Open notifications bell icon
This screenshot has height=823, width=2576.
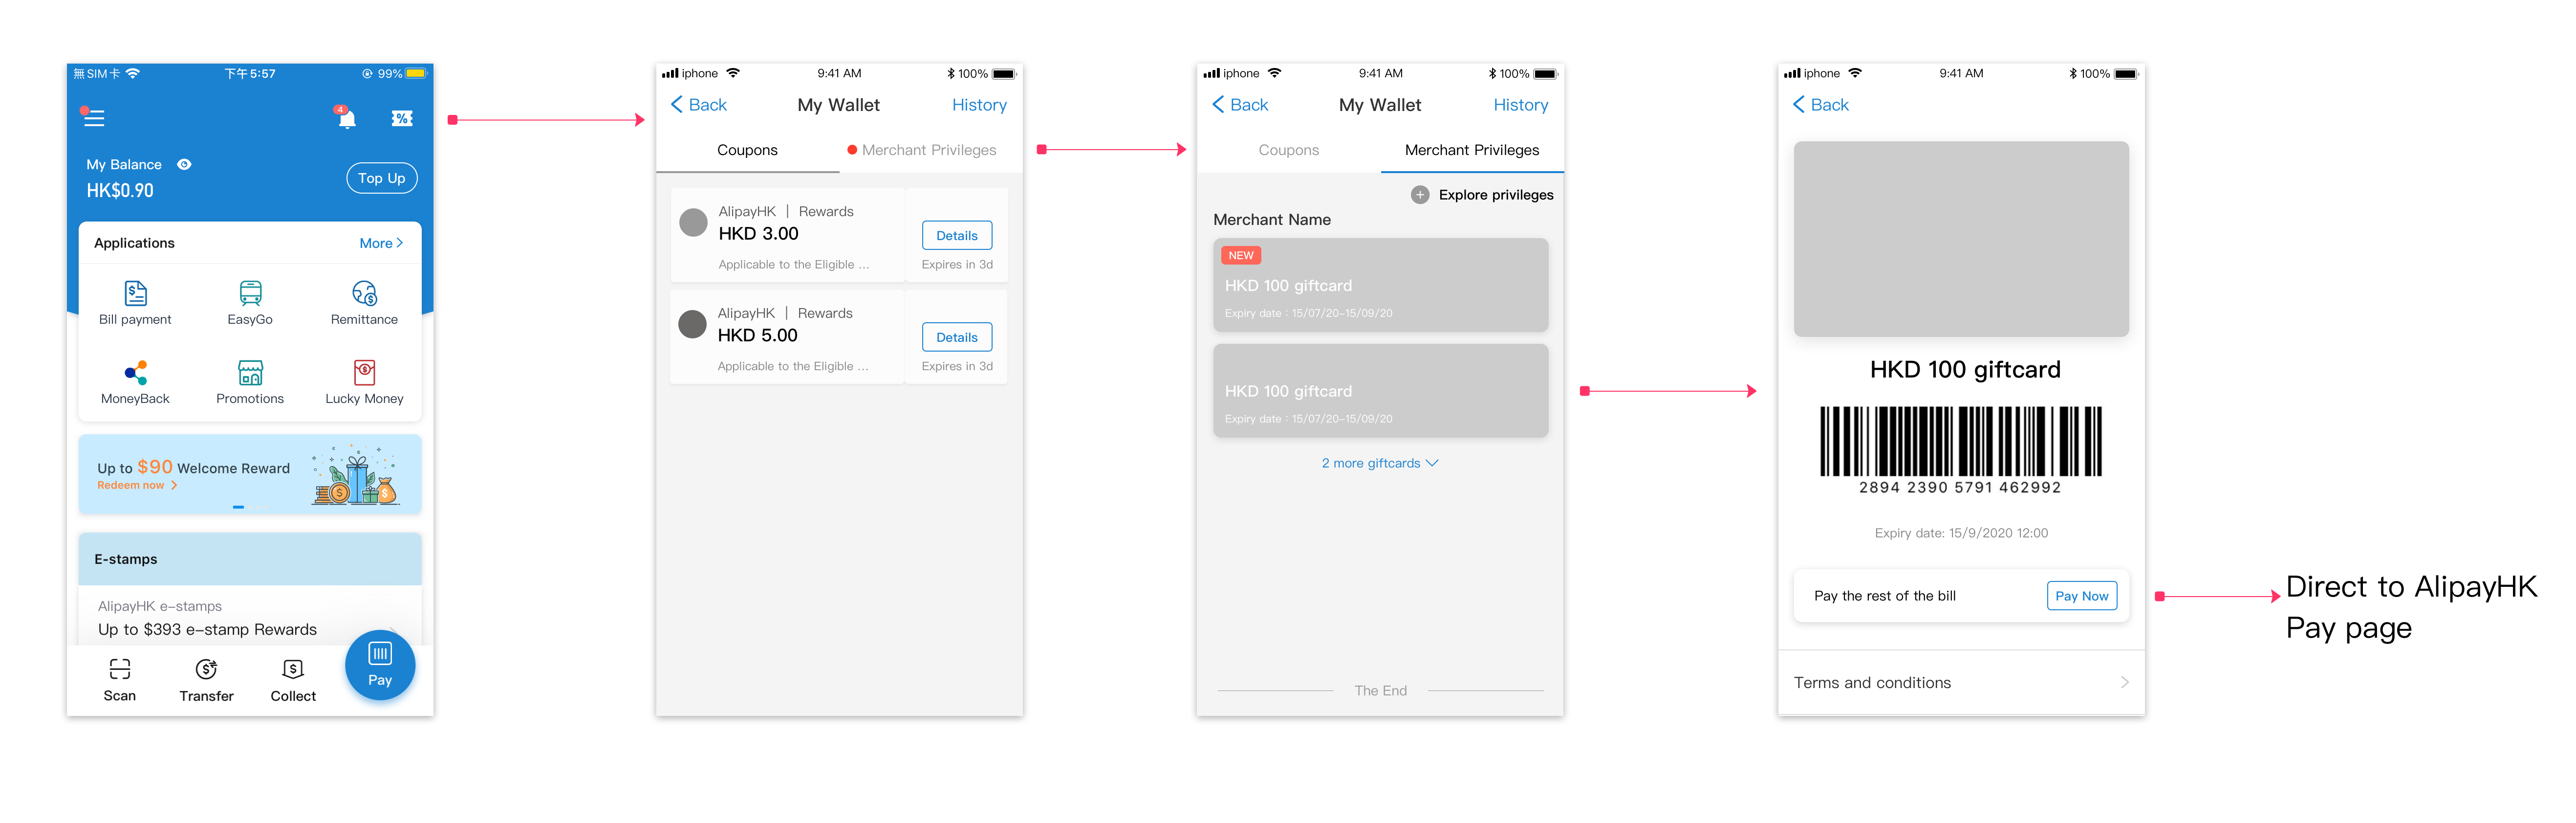(x=346, y=118)
